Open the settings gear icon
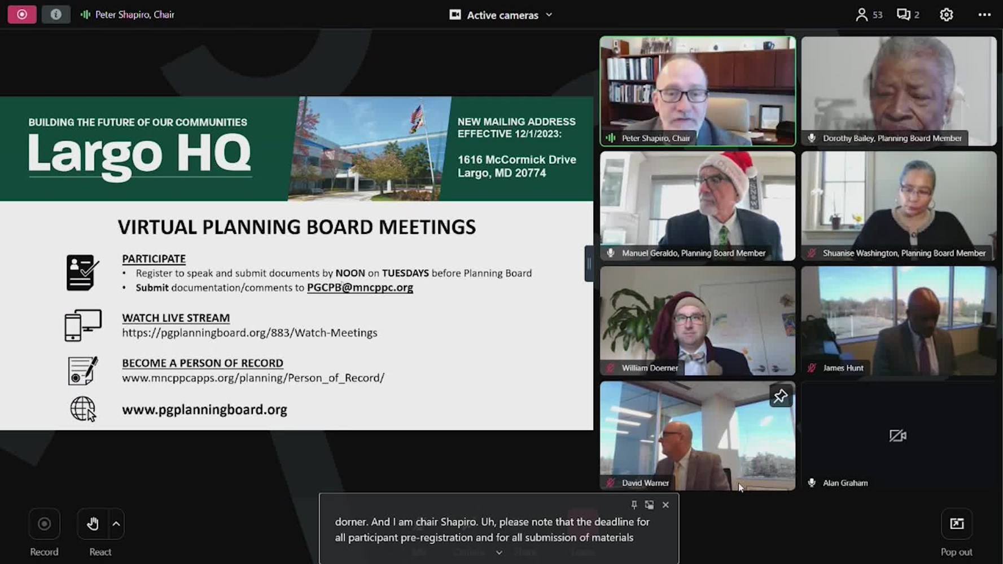The width and height of the screenshot is (1003, 564). pos(947,15)
